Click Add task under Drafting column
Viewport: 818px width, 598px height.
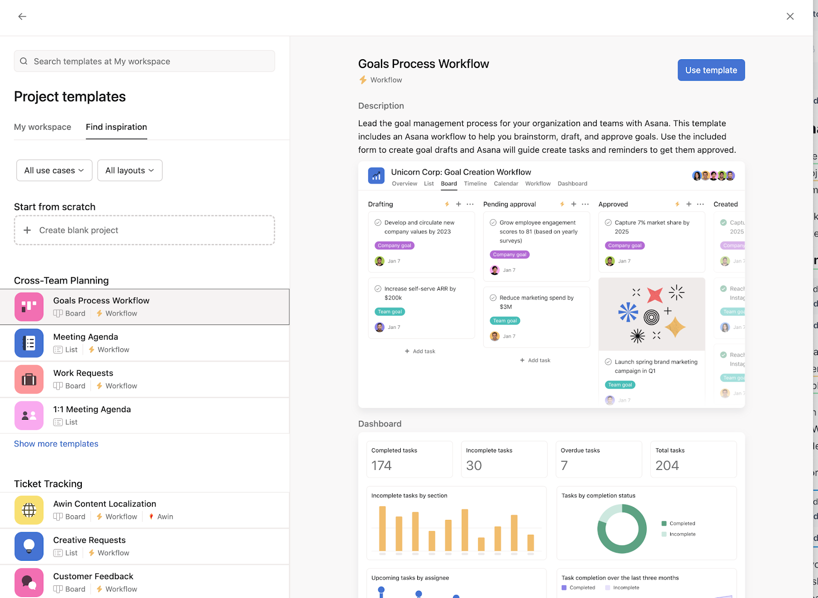click(420, 351)
